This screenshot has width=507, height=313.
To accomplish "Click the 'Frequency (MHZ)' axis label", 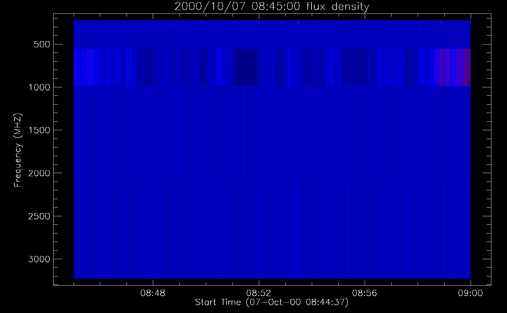I will [x=18, y=150].
